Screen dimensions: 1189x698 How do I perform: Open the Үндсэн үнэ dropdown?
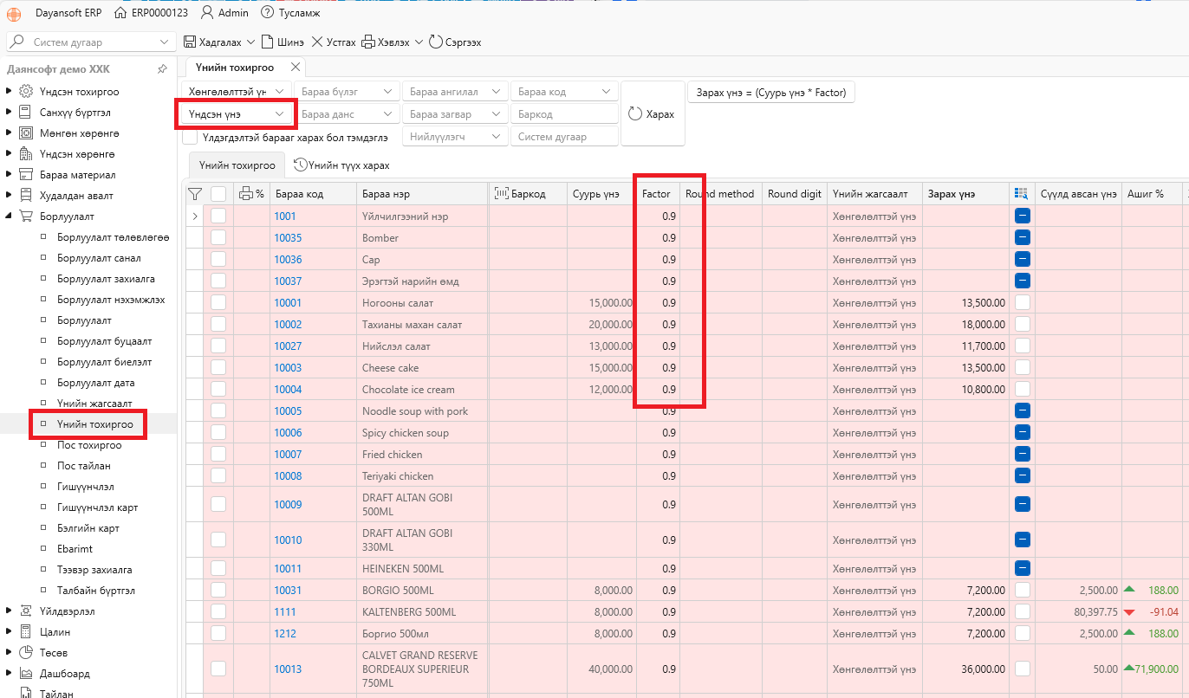(237, 114)
